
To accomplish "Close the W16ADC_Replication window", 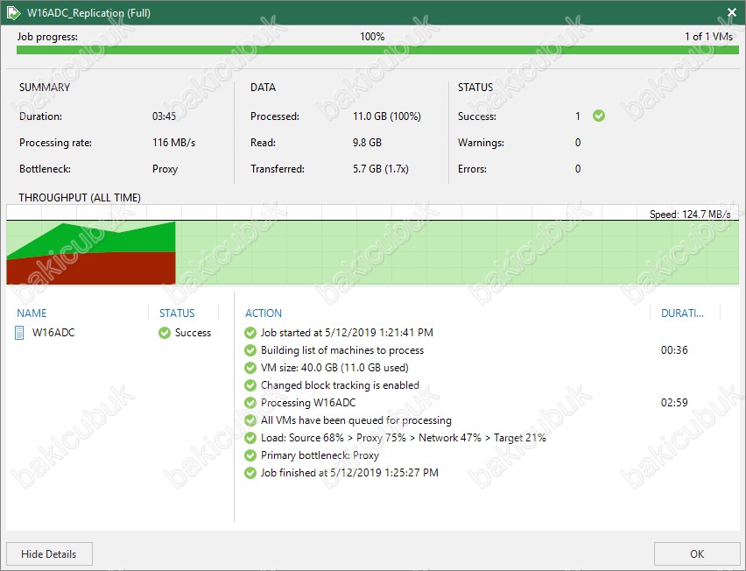I will (x=732, y=12).
